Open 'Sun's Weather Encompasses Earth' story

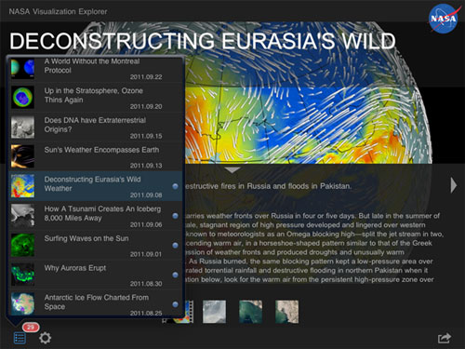(96, 156)
